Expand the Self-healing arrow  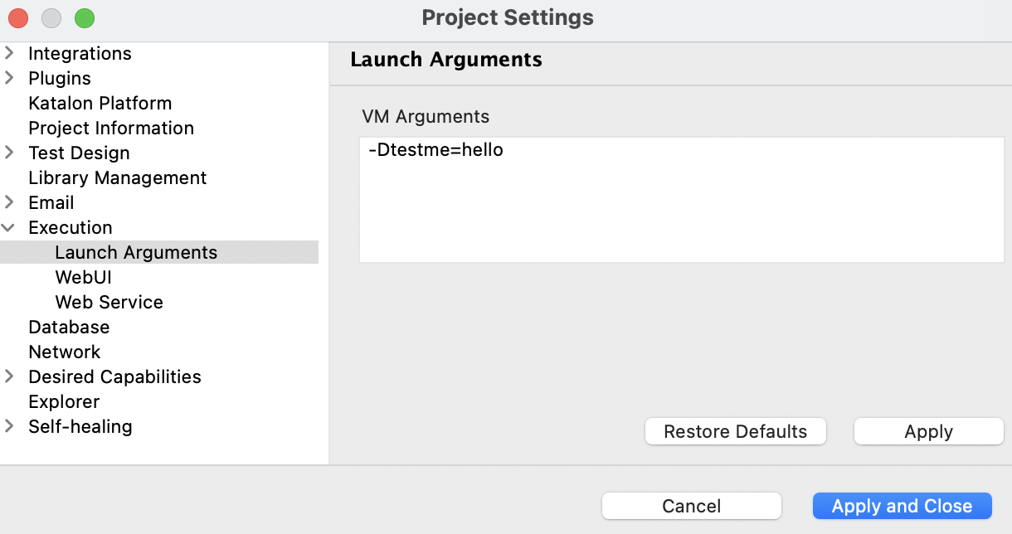(x=9, y=427)
